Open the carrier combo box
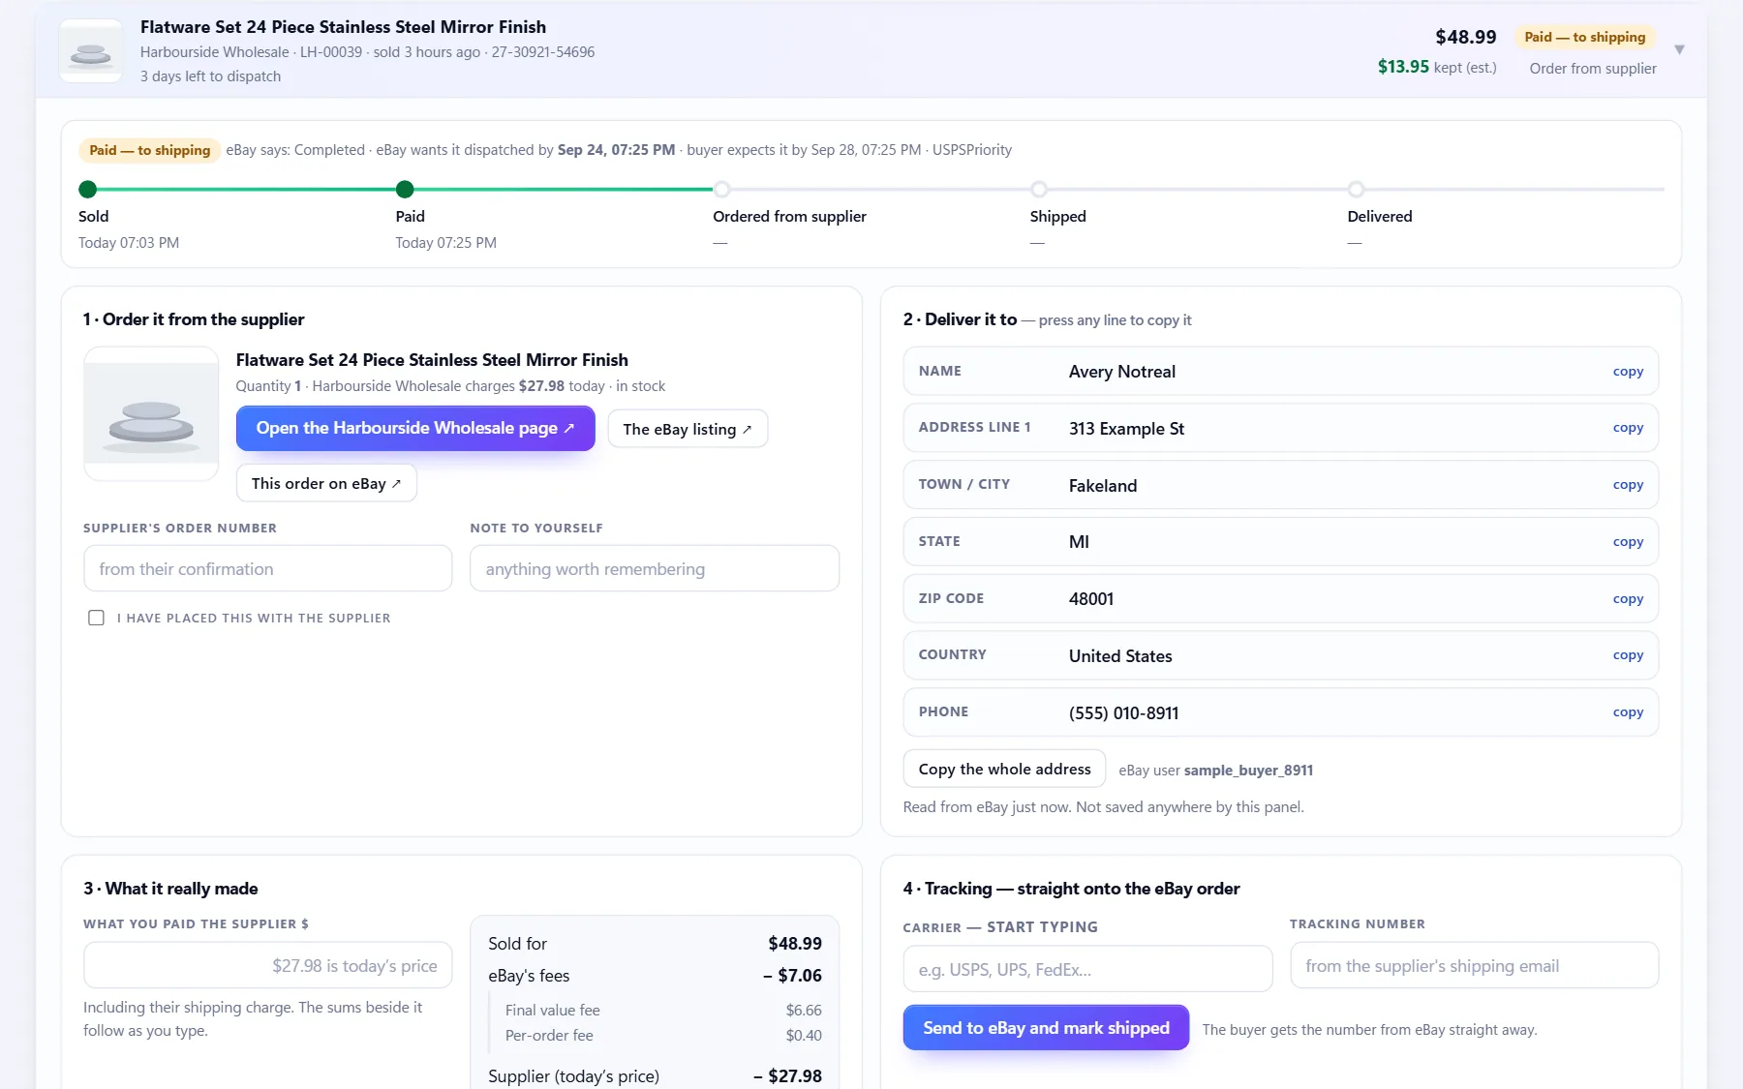The width and height of the screenshot is (1743, 1089). (1087, 969)
